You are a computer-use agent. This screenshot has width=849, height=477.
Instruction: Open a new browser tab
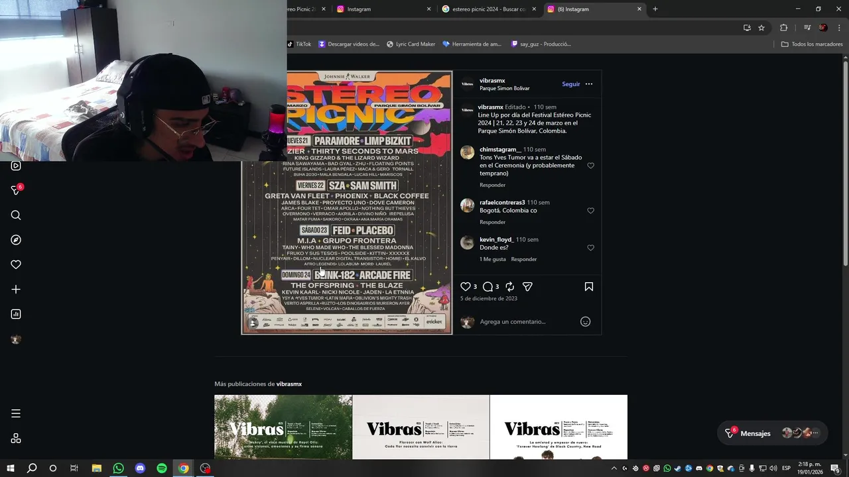coord(655,9)
